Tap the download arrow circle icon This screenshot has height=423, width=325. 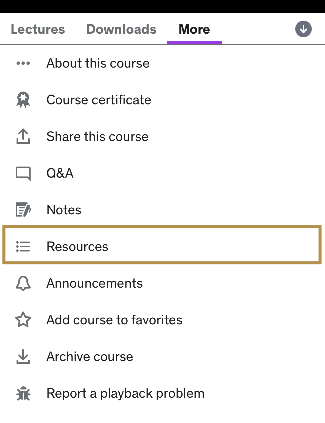click(303, 29)
